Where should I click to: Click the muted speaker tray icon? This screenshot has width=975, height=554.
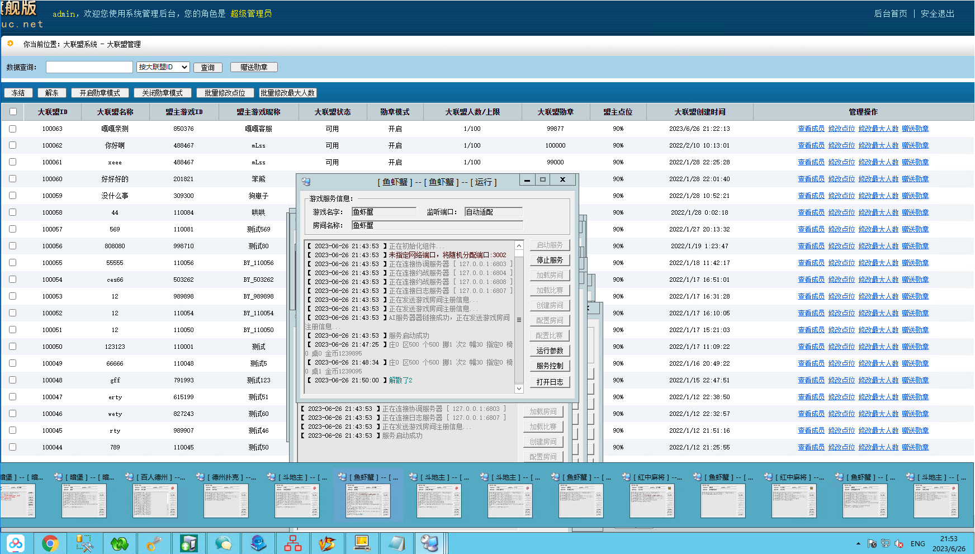pos(899,543)
